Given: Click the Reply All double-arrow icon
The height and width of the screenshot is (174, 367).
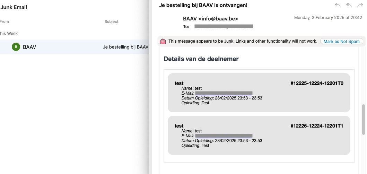Looking at the screenshot, I should point(349,5).
